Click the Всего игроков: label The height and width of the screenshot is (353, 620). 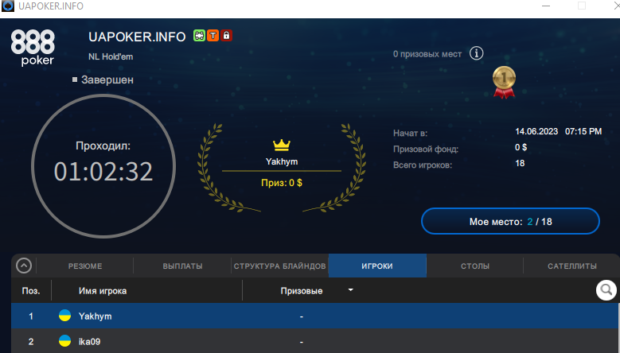point(423,165)
